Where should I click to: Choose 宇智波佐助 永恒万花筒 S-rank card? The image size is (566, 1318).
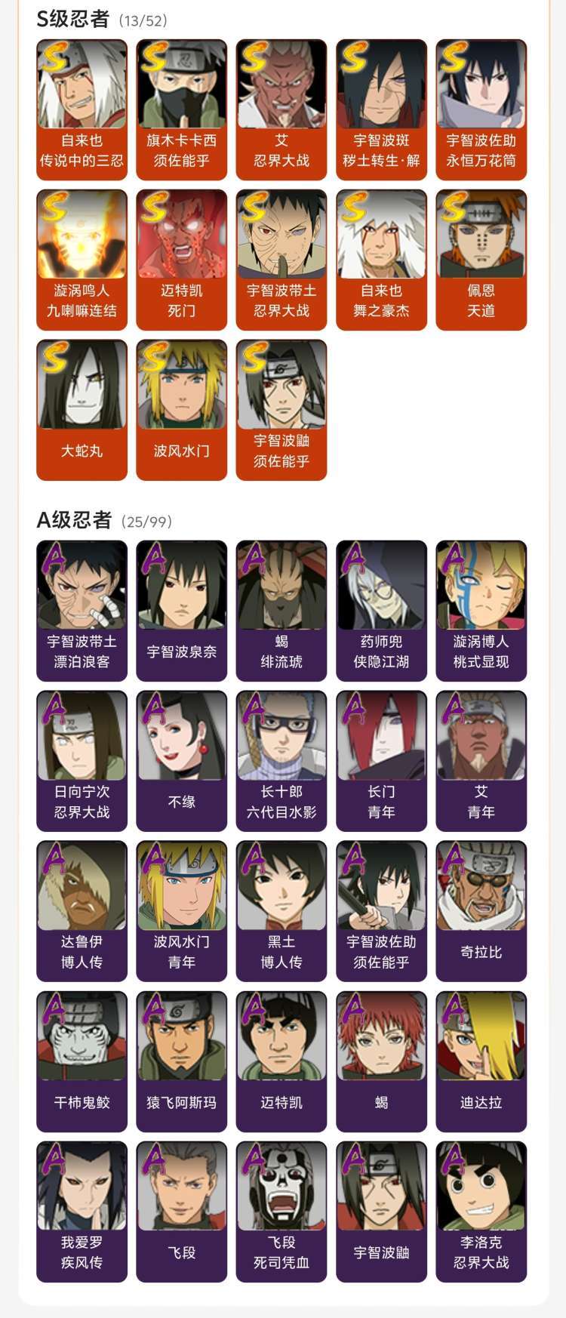(481, 109)
